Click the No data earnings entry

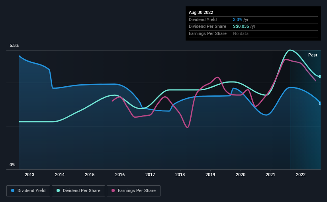[x=241, y=33]
